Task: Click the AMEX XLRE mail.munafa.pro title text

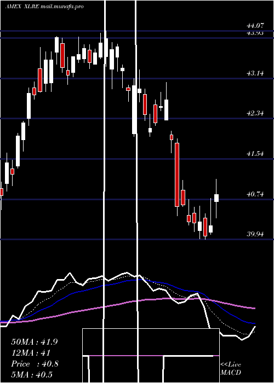Action: tap(44, 7)
